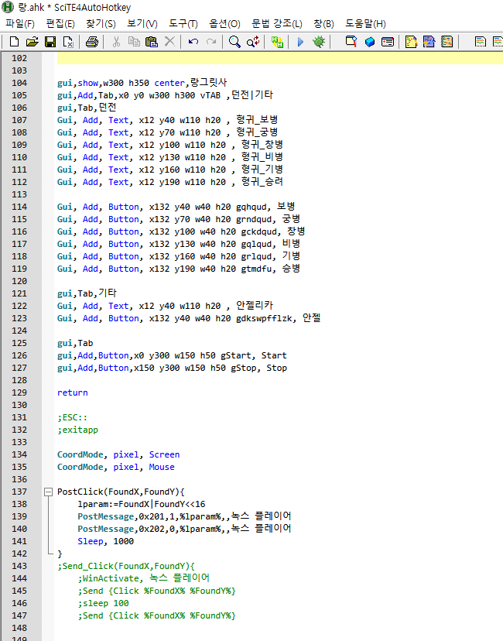503x641 pixels.
Task: Click the red-titled window toolbar icon
Action: tap(388, 42)
